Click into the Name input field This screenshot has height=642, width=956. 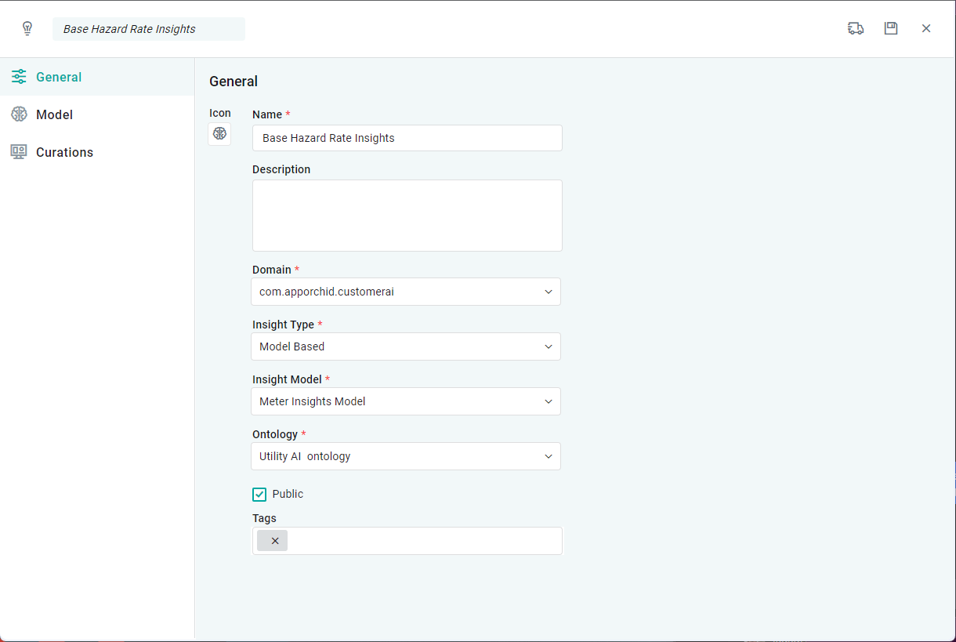pos(407,138)
